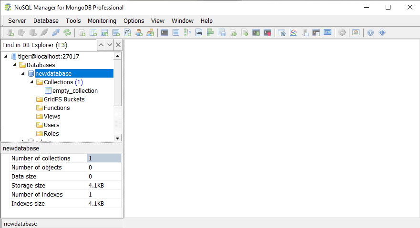Screen dimensions: 420x228
Task: Click the Refresh toolbar icon
Action: click(x=67, y=33)
